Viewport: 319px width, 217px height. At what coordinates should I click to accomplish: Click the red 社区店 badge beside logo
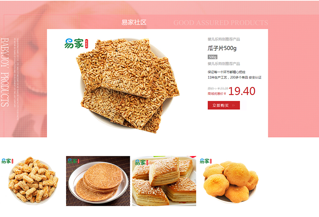87,44
